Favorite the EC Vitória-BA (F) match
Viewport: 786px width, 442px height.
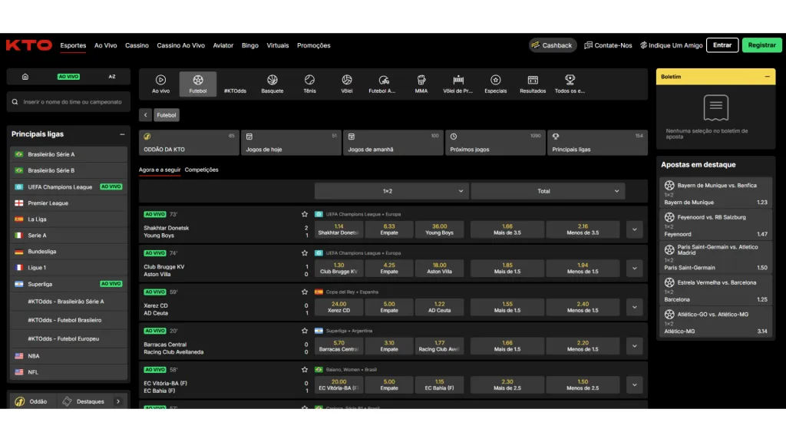click(304, 369)
